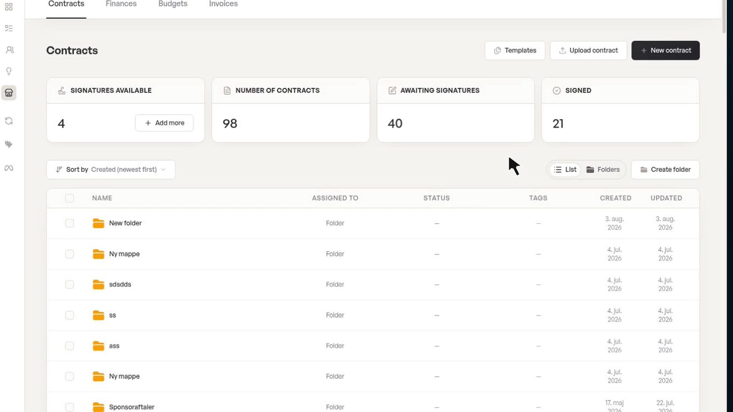Image resolution: width=733 pixels, height=412 pixels.
Task: Click the CREATED column header
Action: [615, 198]
